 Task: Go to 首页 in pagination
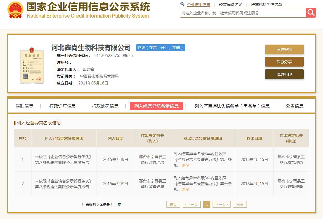click(x=173, y=204)
